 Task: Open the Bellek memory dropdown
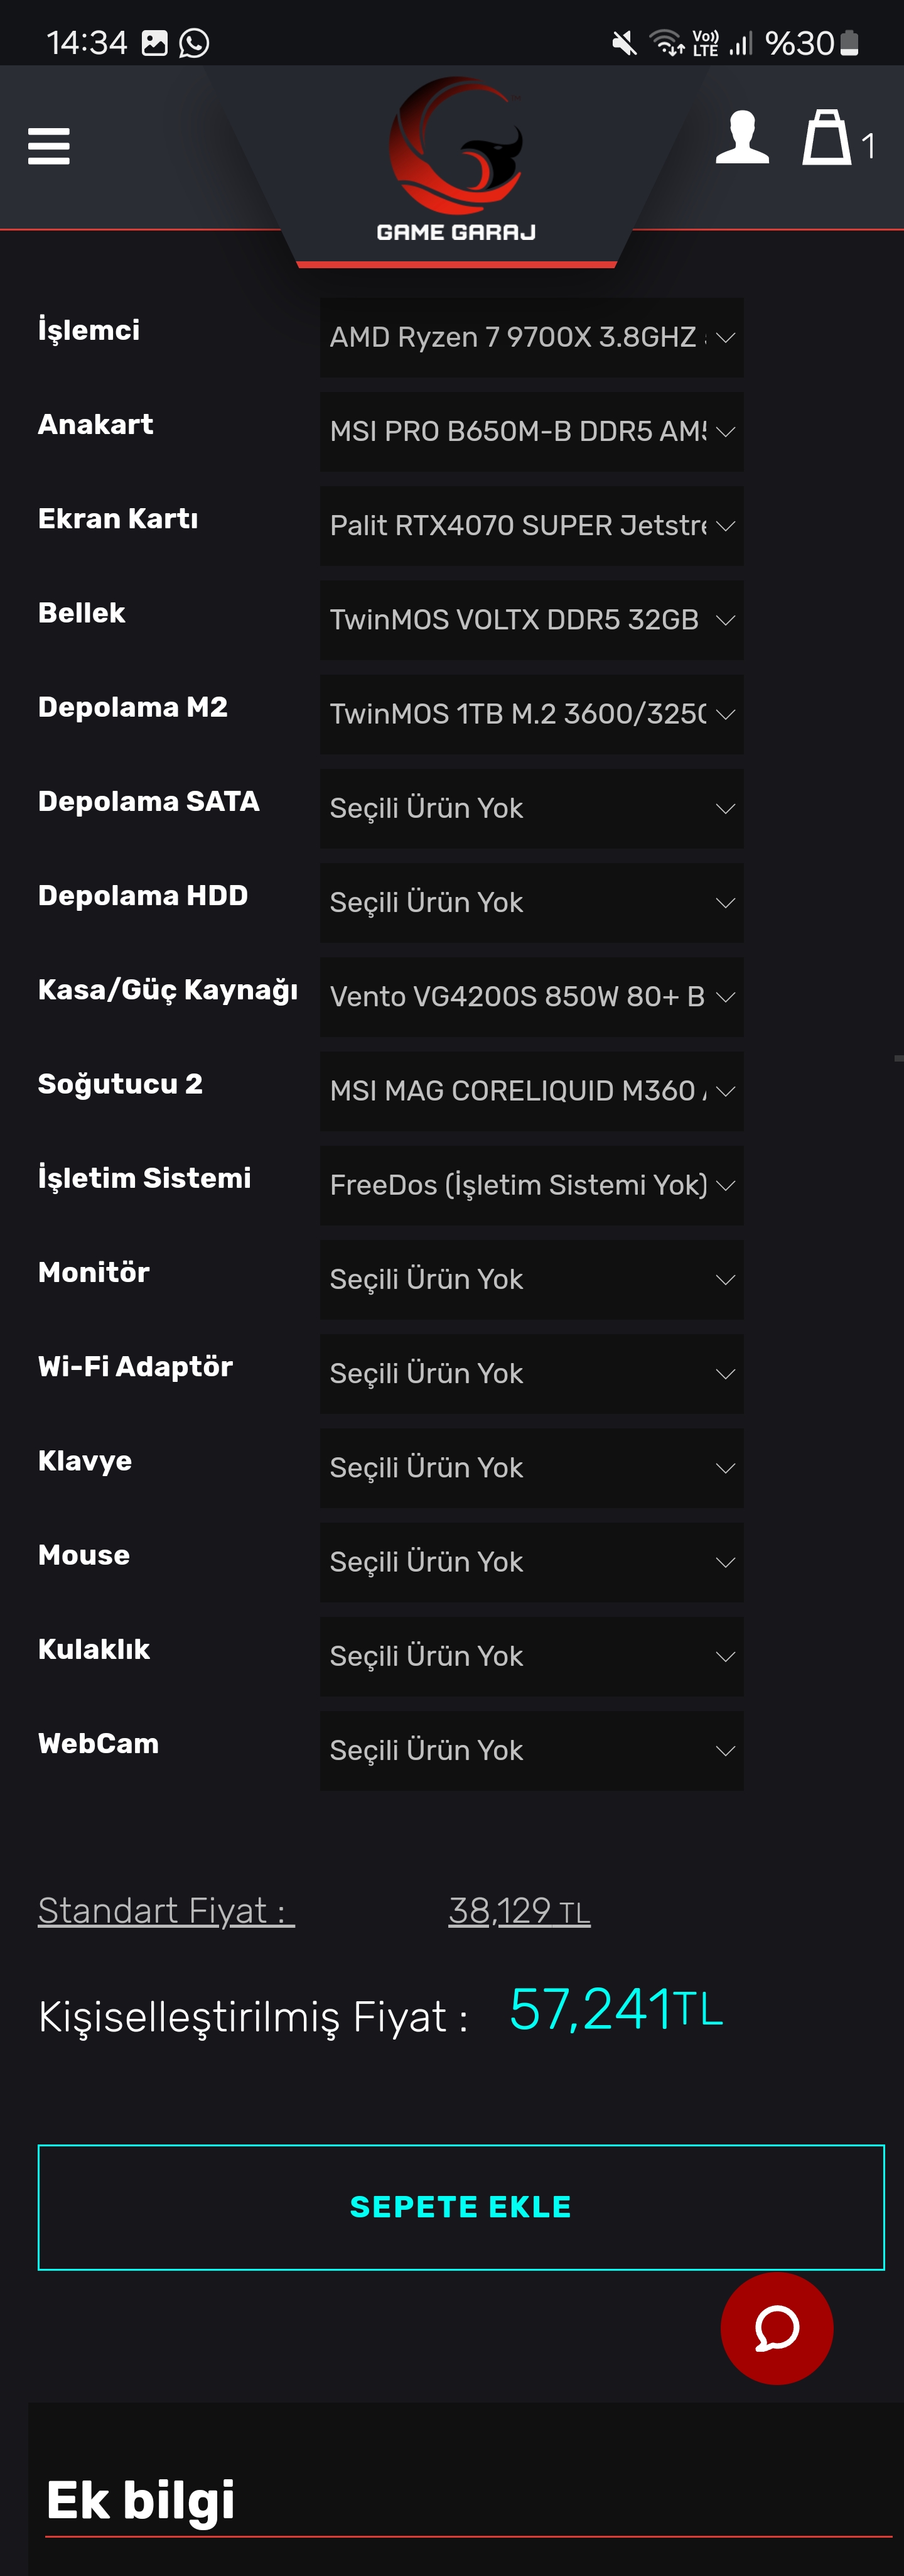click(x=530, y=620)
